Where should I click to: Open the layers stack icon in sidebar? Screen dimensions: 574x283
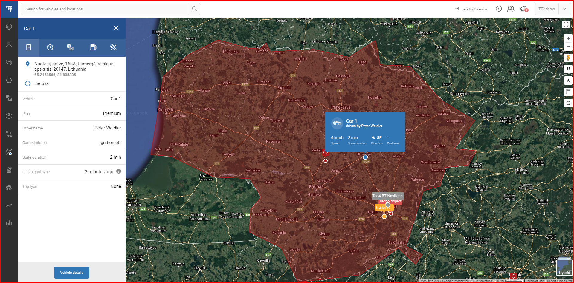click(9, 188)
